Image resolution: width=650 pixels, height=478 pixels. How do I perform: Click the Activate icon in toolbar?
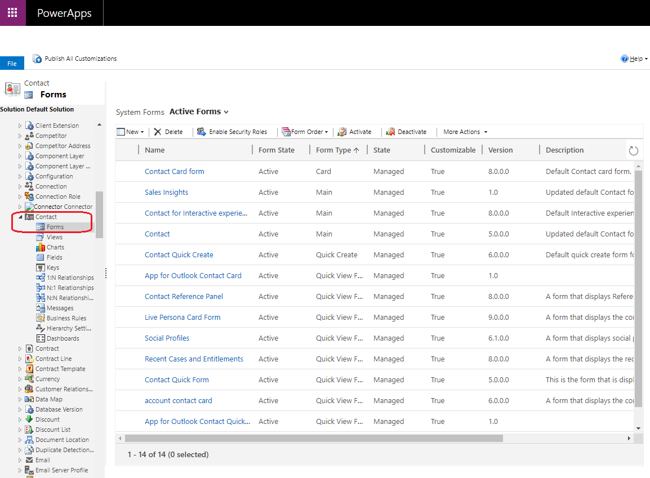click(342, 132)
